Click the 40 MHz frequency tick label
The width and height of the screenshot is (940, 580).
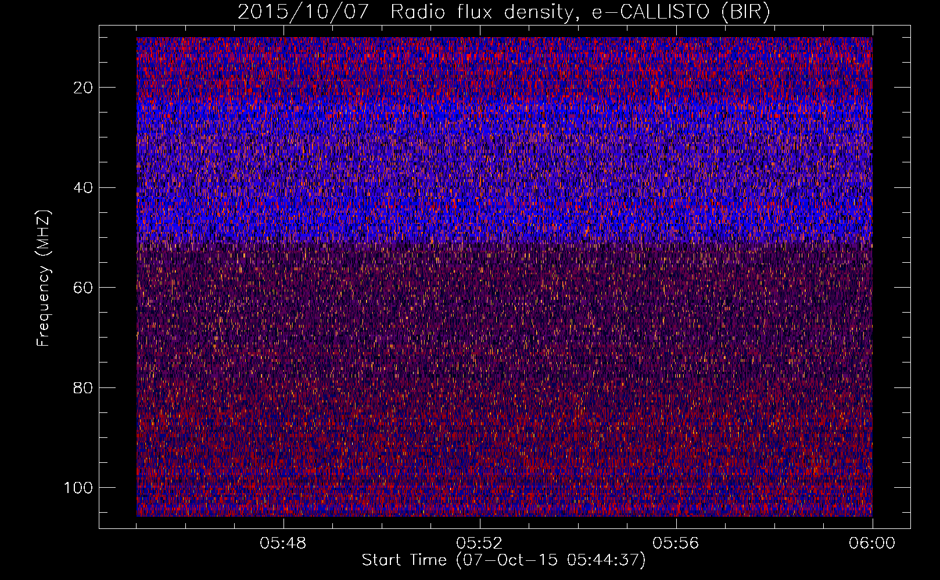[84, 188]
